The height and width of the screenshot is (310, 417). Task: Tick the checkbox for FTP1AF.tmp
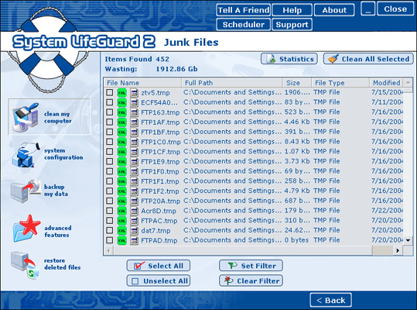pyautogui.click(x=110, y=122)
